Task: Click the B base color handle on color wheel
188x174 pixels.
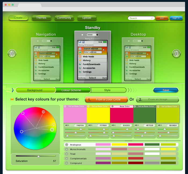Action: (43, 112)
